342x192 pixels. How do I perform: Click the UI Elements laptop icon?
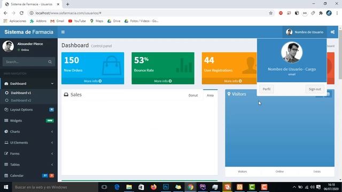tap(6, 142)
